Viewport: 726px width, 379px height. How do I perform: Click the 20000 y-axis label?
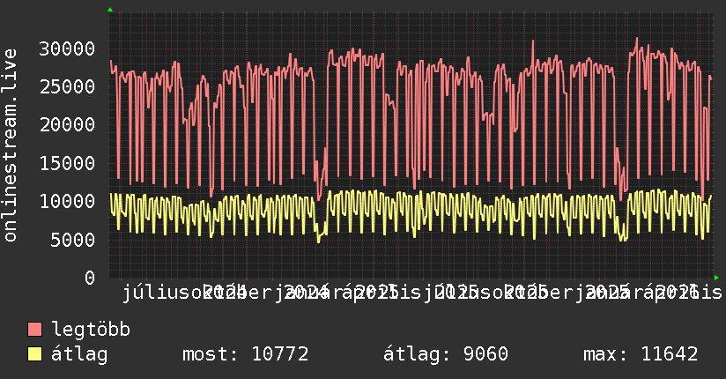click(x=67, y=124)
